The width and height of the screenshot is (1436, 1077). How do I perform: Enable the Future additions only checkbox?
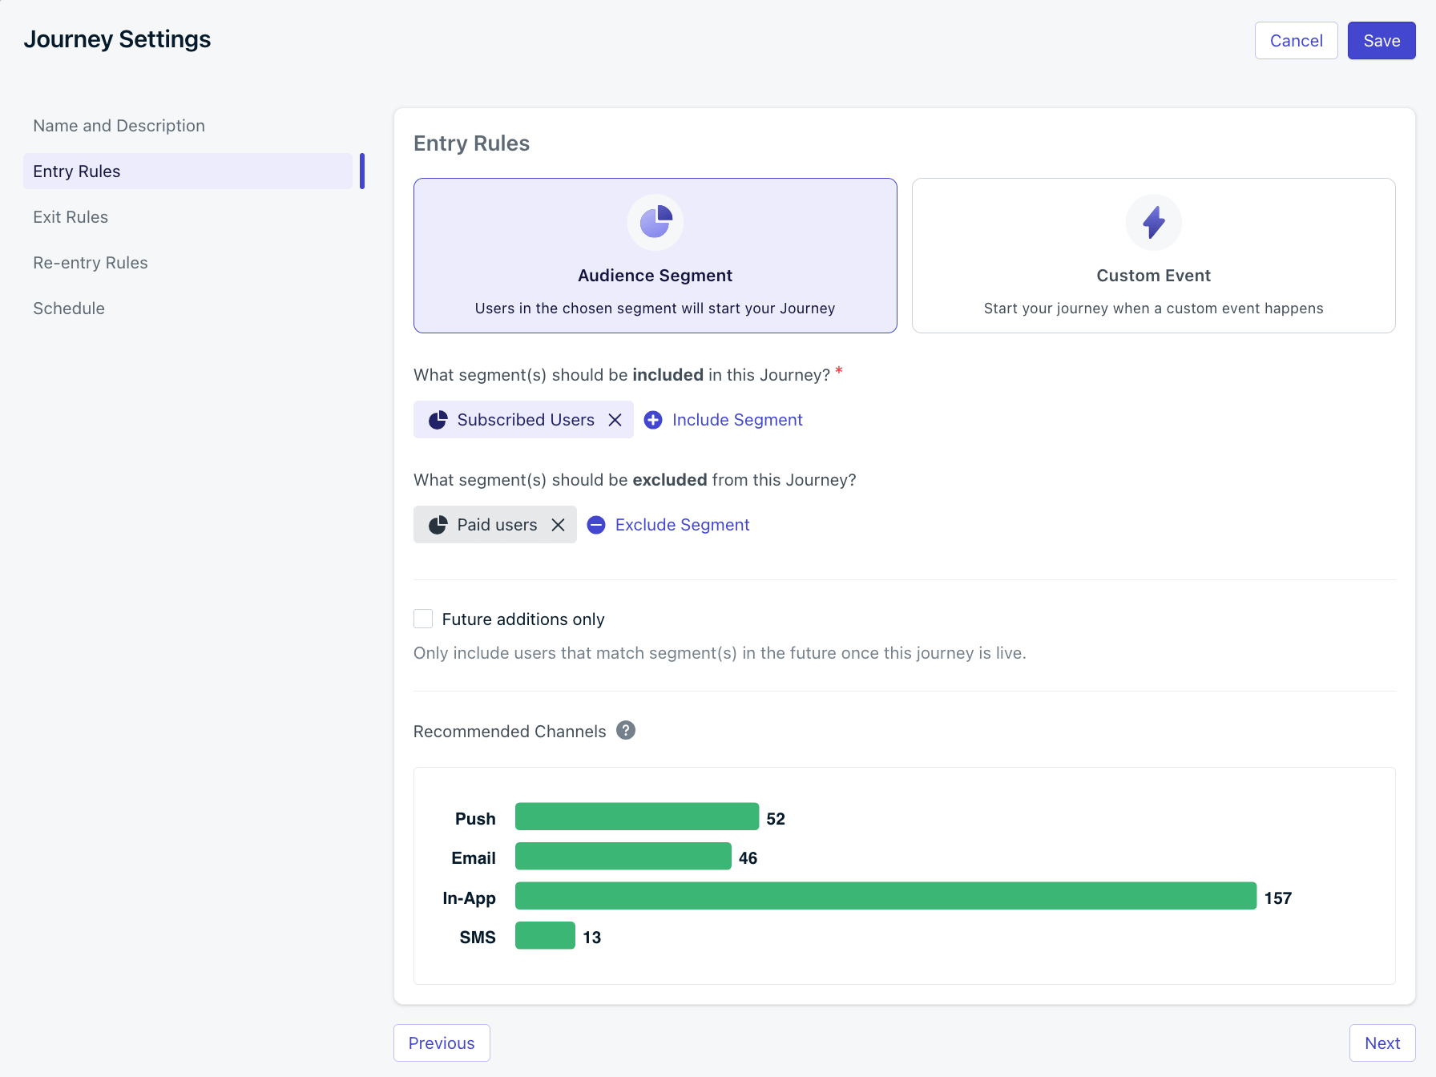coord(423,618)
